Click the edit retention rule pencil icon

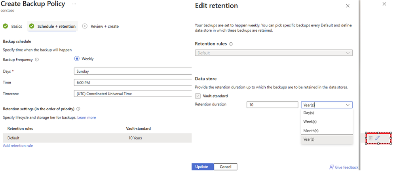coord(378,138)
